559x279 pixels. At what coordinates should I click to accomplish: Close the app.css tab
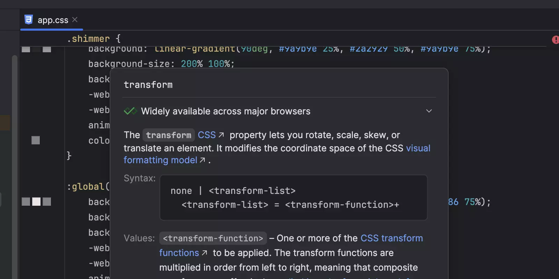point(75,20)
